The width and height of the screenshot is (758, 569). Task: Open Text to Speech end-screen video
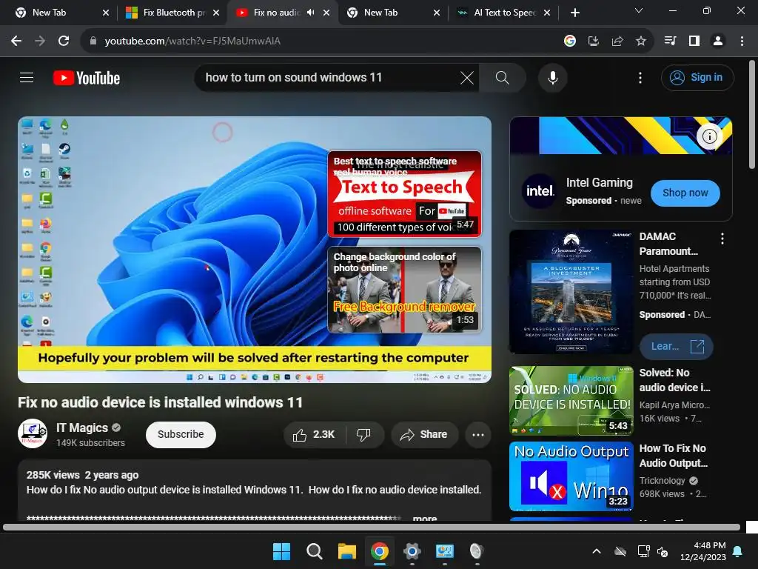point(404,193)
